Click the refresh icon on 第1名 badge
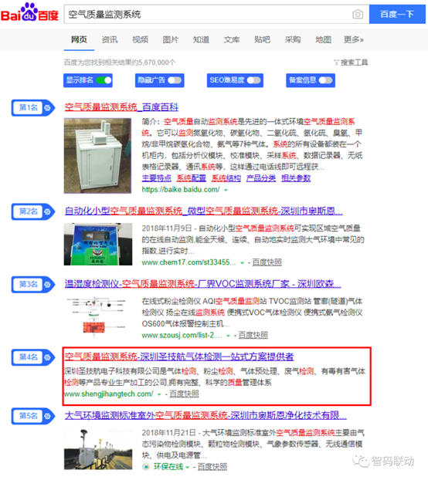This screenshot has height=480, width=428. coord(47,108)
